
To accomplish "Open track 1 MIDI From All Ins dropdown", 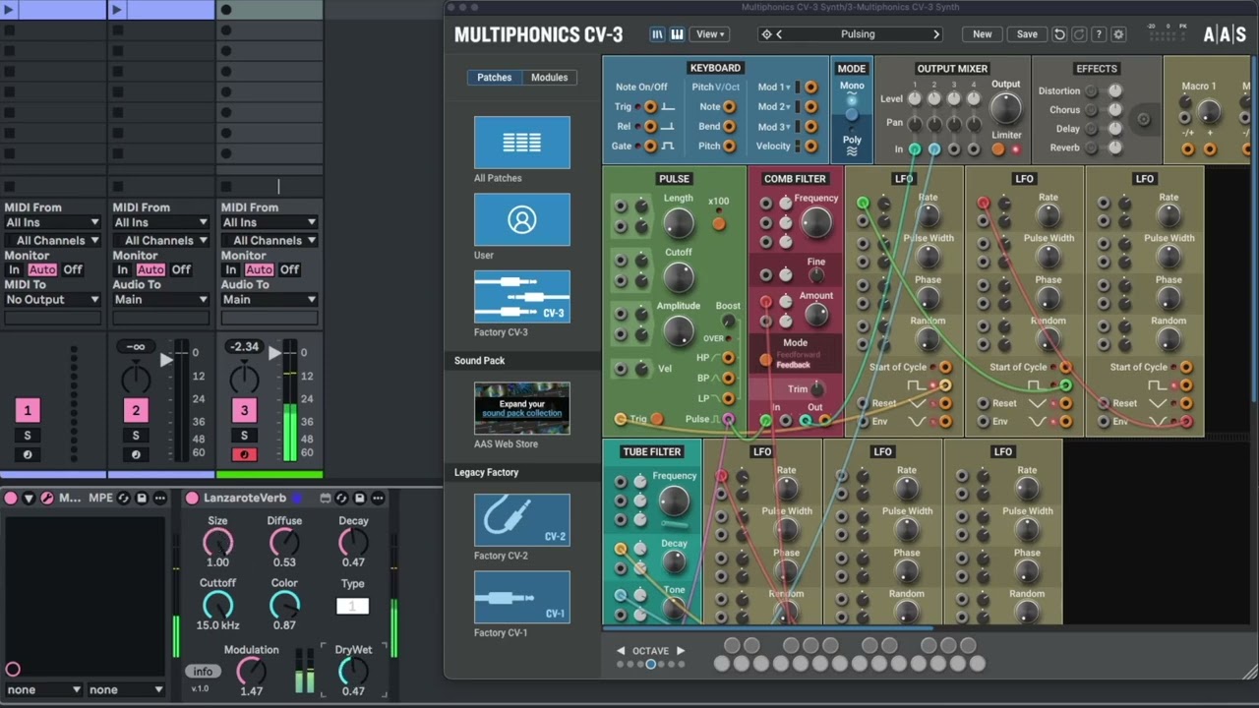I will tap(52, 222).
